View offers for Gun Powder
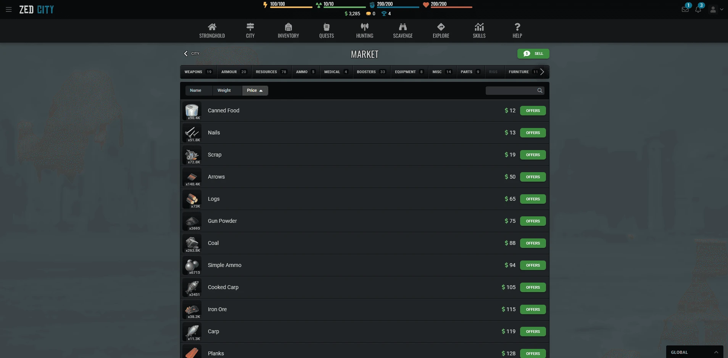Screen dimensions: 728x358 click(x=533, y=221)
